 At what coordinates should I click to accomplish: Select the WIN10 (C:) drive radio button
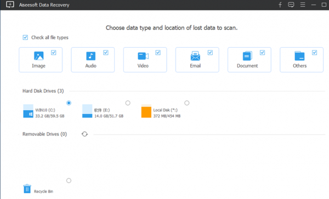click(69, 103)
